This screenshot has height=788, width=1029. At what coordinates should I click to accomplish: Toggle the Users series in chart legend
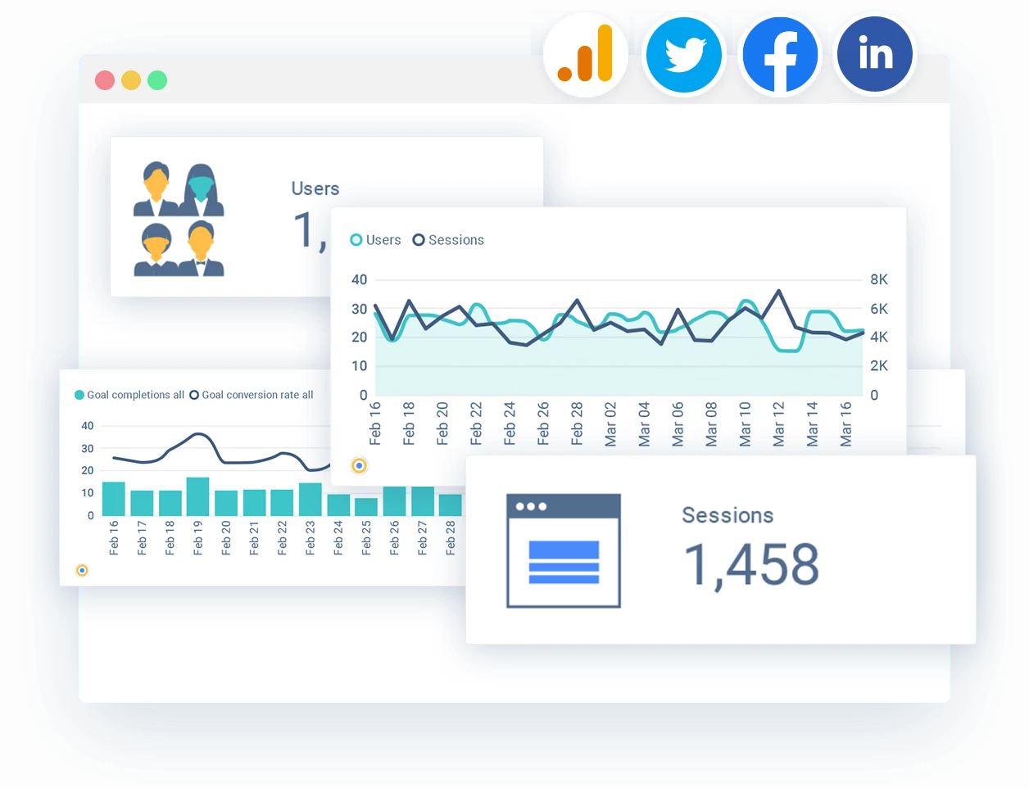(375, 240)
